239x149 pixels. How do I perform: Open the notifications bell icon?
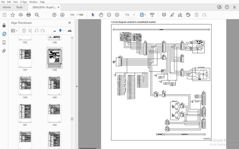click(234, 7)
